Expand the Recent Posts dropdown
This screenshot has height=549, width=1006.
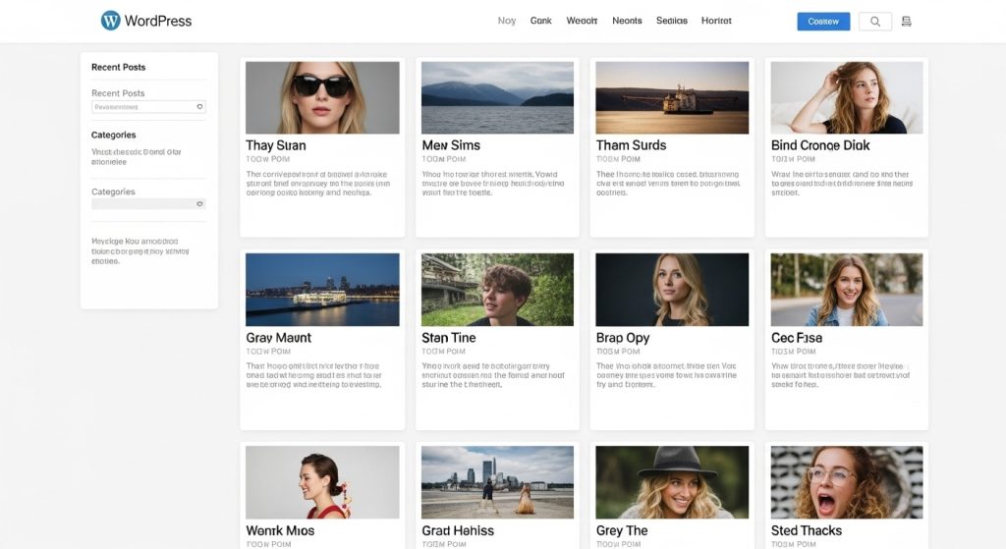pyautogui.click(x=149, y=106)
